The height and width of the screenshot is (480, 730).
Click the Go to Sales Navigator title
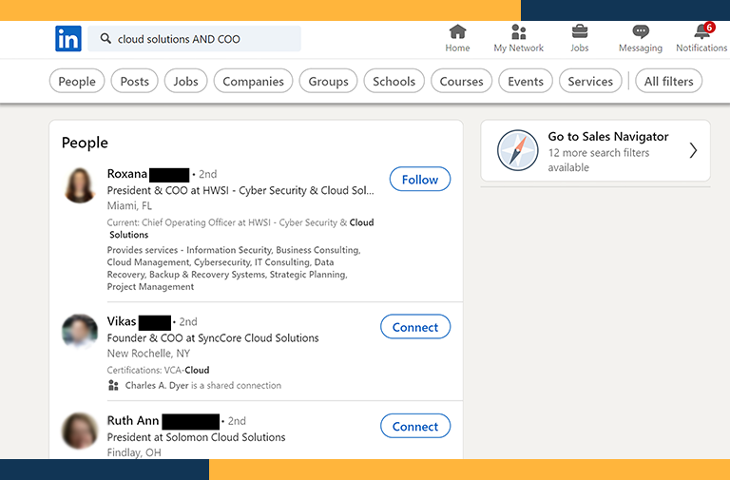pyautogui.click(x=608, y=137)
